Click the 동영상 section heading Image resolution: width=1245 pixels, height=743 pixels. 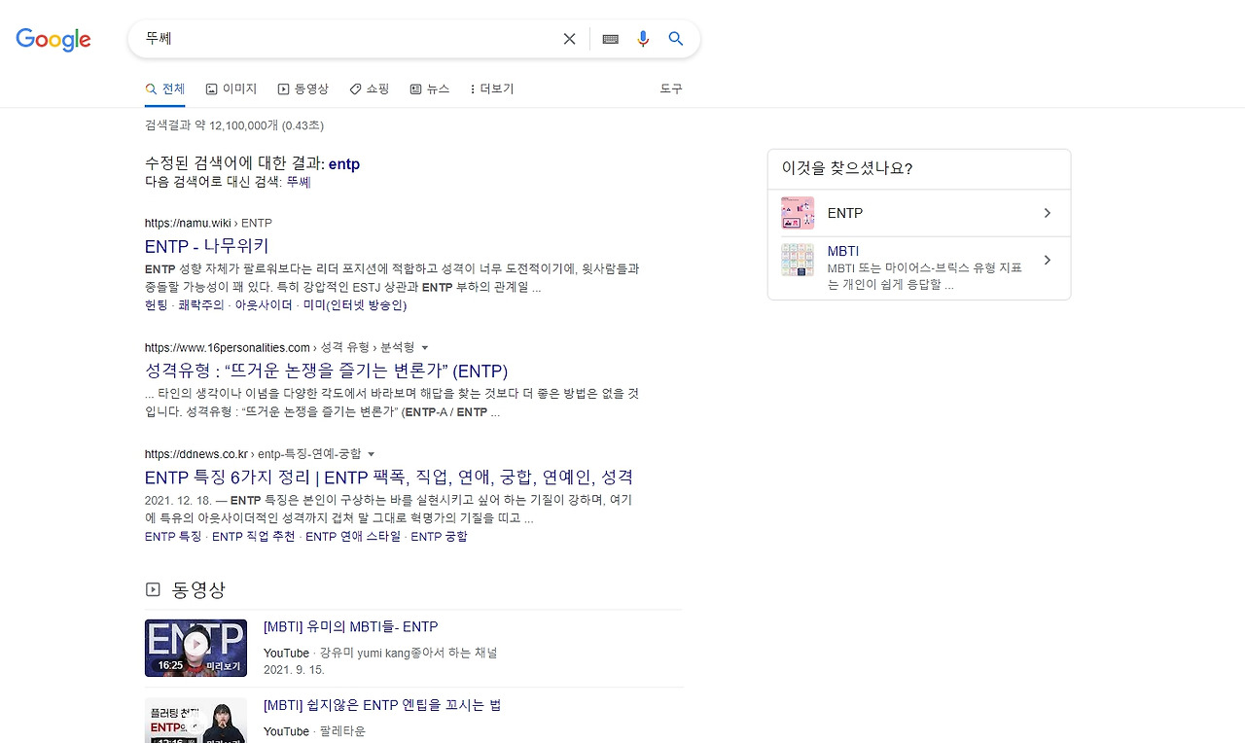point(198,589)
